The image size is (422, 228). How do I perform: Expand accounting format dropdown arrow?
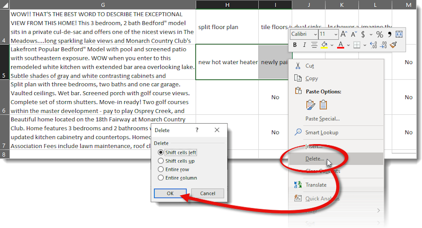click(x=371, y=35)
